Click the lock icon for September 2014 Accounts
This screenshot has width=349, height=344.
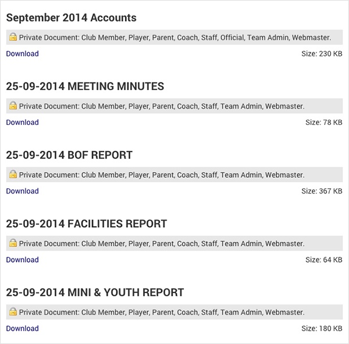pyautogui.click(x=13, y=37)
